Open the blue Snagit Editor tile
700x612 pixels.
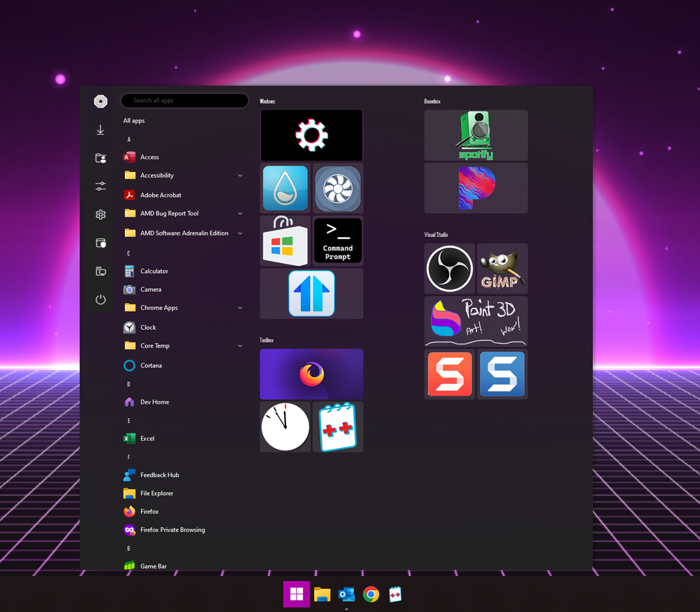503,374
